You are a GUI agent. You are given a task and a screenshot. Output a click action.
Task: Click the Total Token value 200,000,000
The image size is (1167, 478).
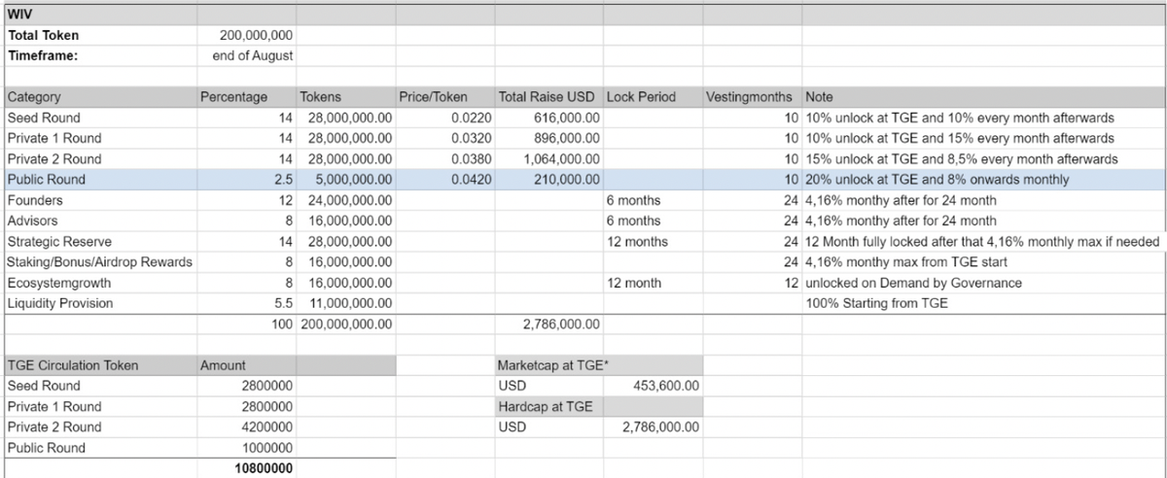[251, 36]
